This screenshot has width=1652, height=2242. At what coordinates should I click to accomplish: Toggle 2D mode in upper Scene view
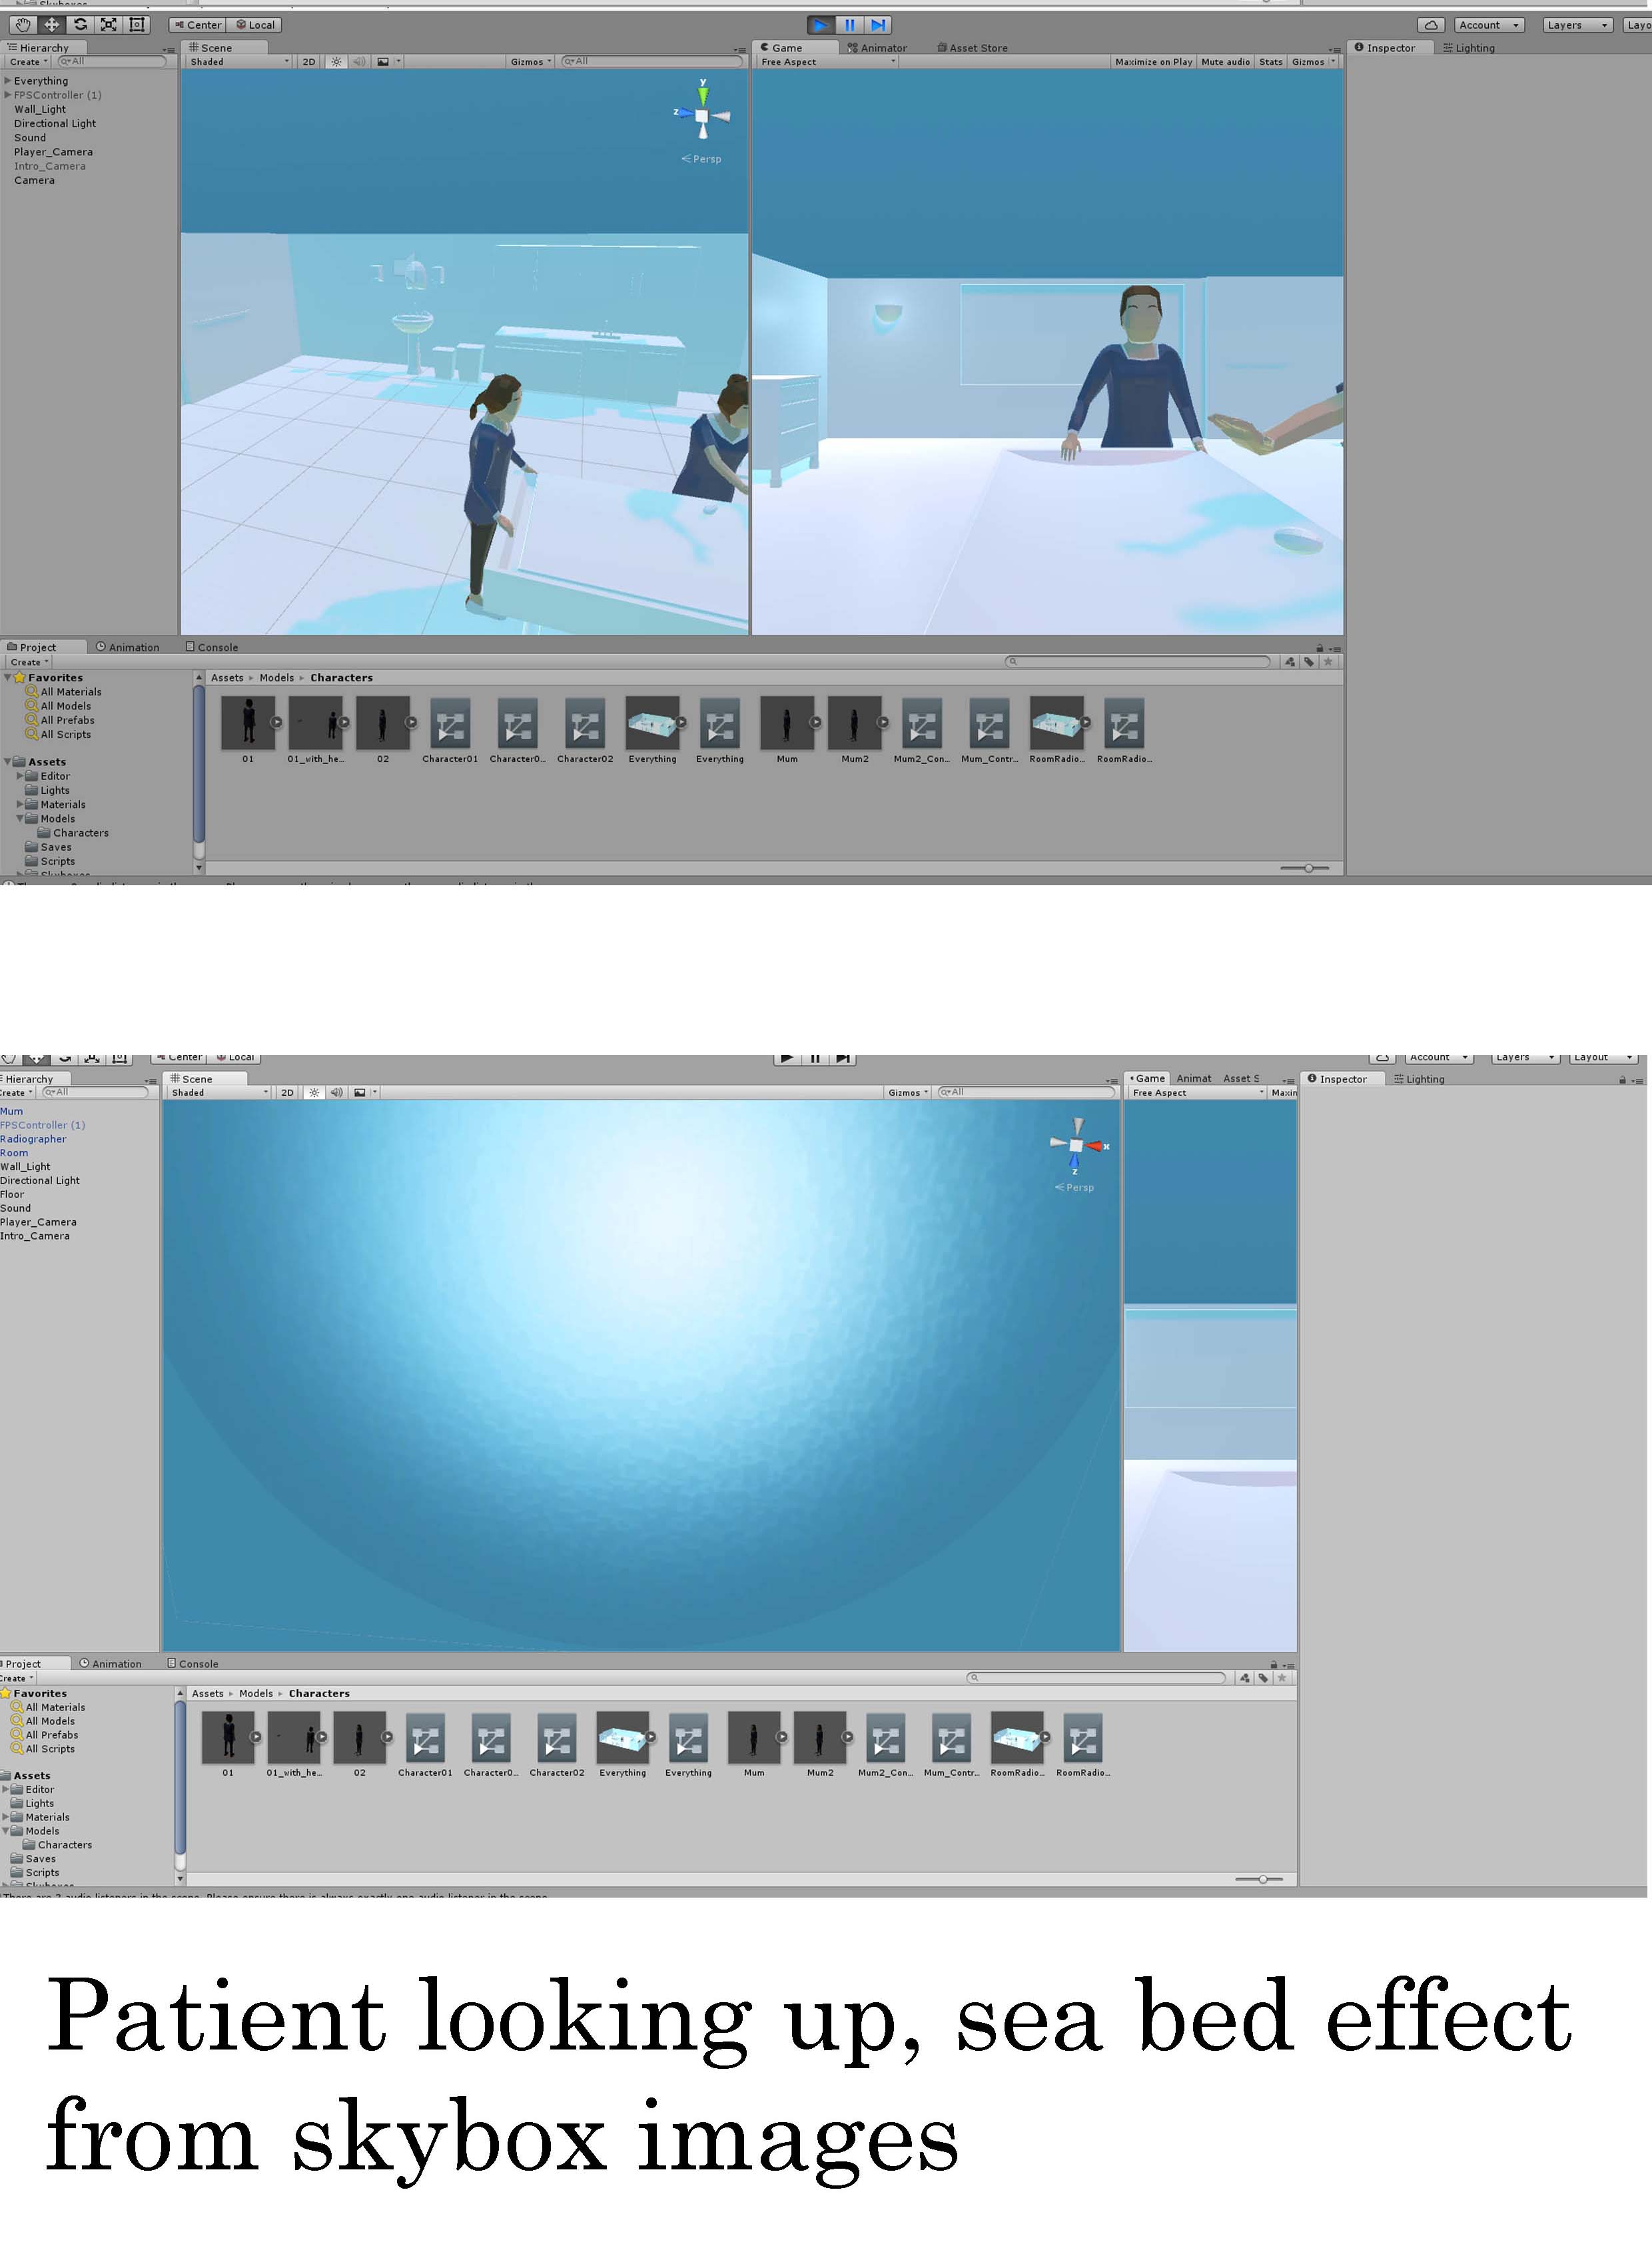coord(309,62)
